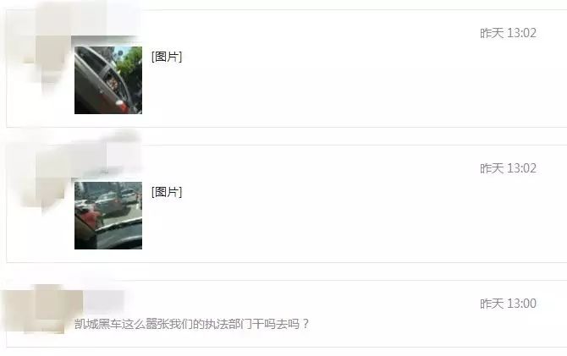This screenshot has height=356, width=567.
Task: Open the traffic windshield photo thumbnail
Action: point(108,216)
